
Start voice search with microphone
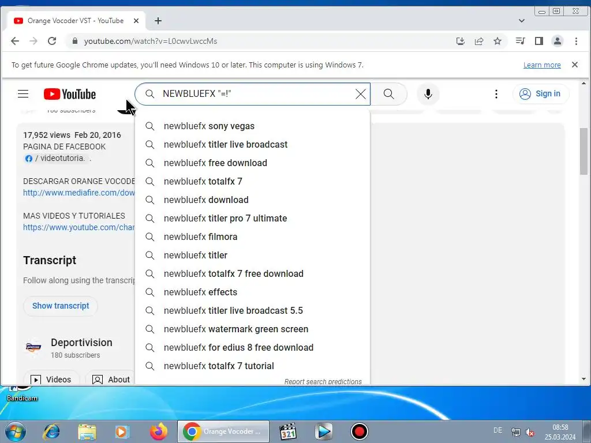coord(428,94)
